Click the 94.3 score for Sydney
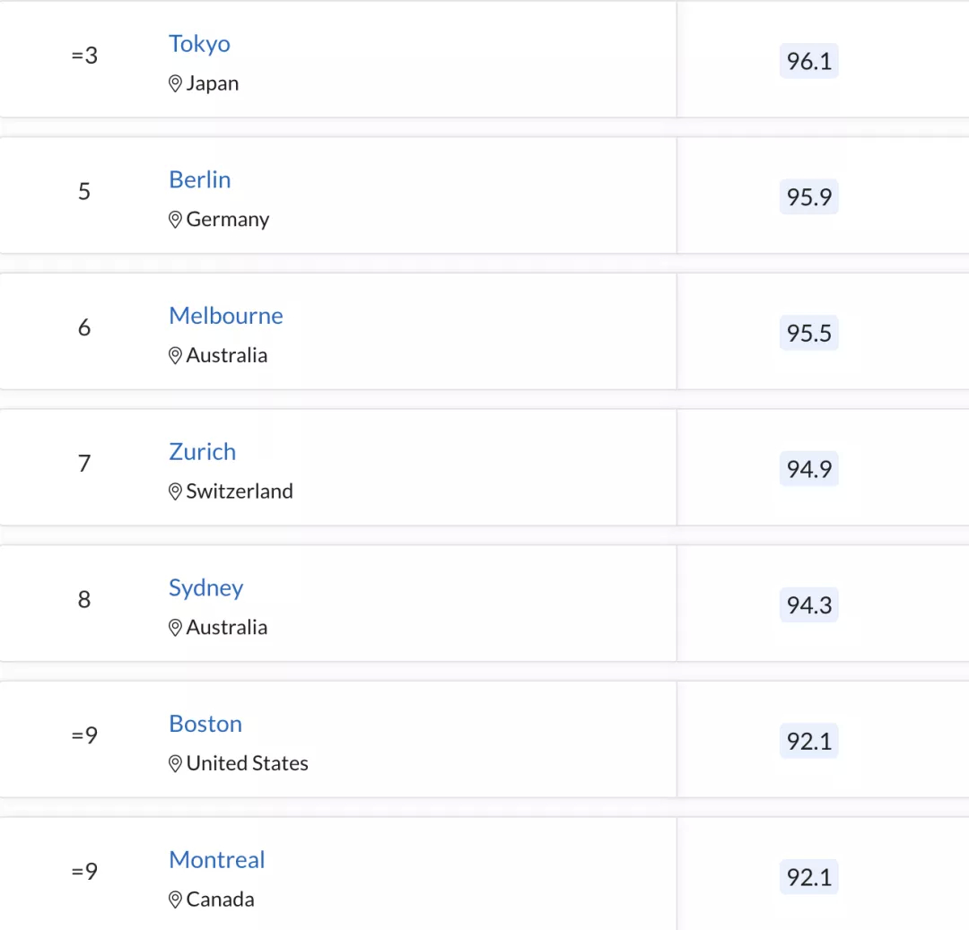This screenshot has width=969, height=930. (x=809, y=604)
